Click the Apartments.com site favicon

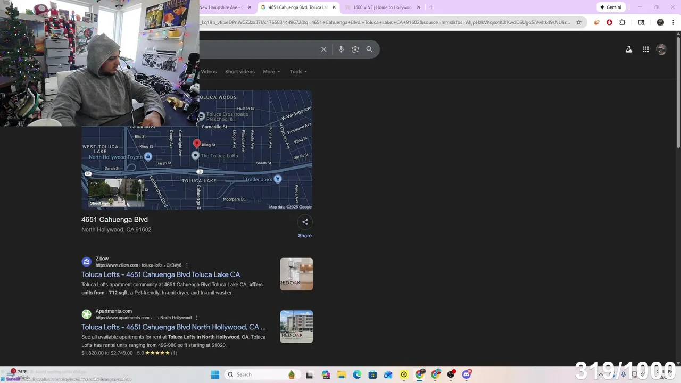tap(86, 314)
